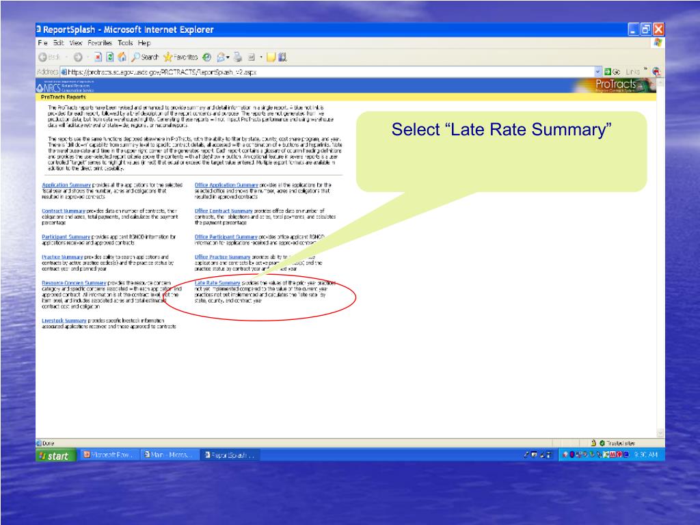Click the Print toolbar icon
This screenshot has width=700, height=525.
pos(237,57)
